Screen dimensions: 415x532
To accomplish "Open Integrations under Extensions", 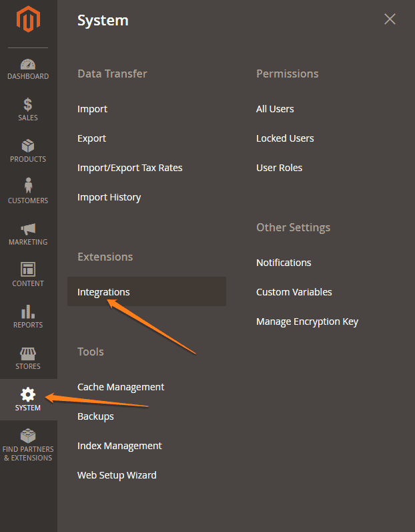I will point(103,292).
